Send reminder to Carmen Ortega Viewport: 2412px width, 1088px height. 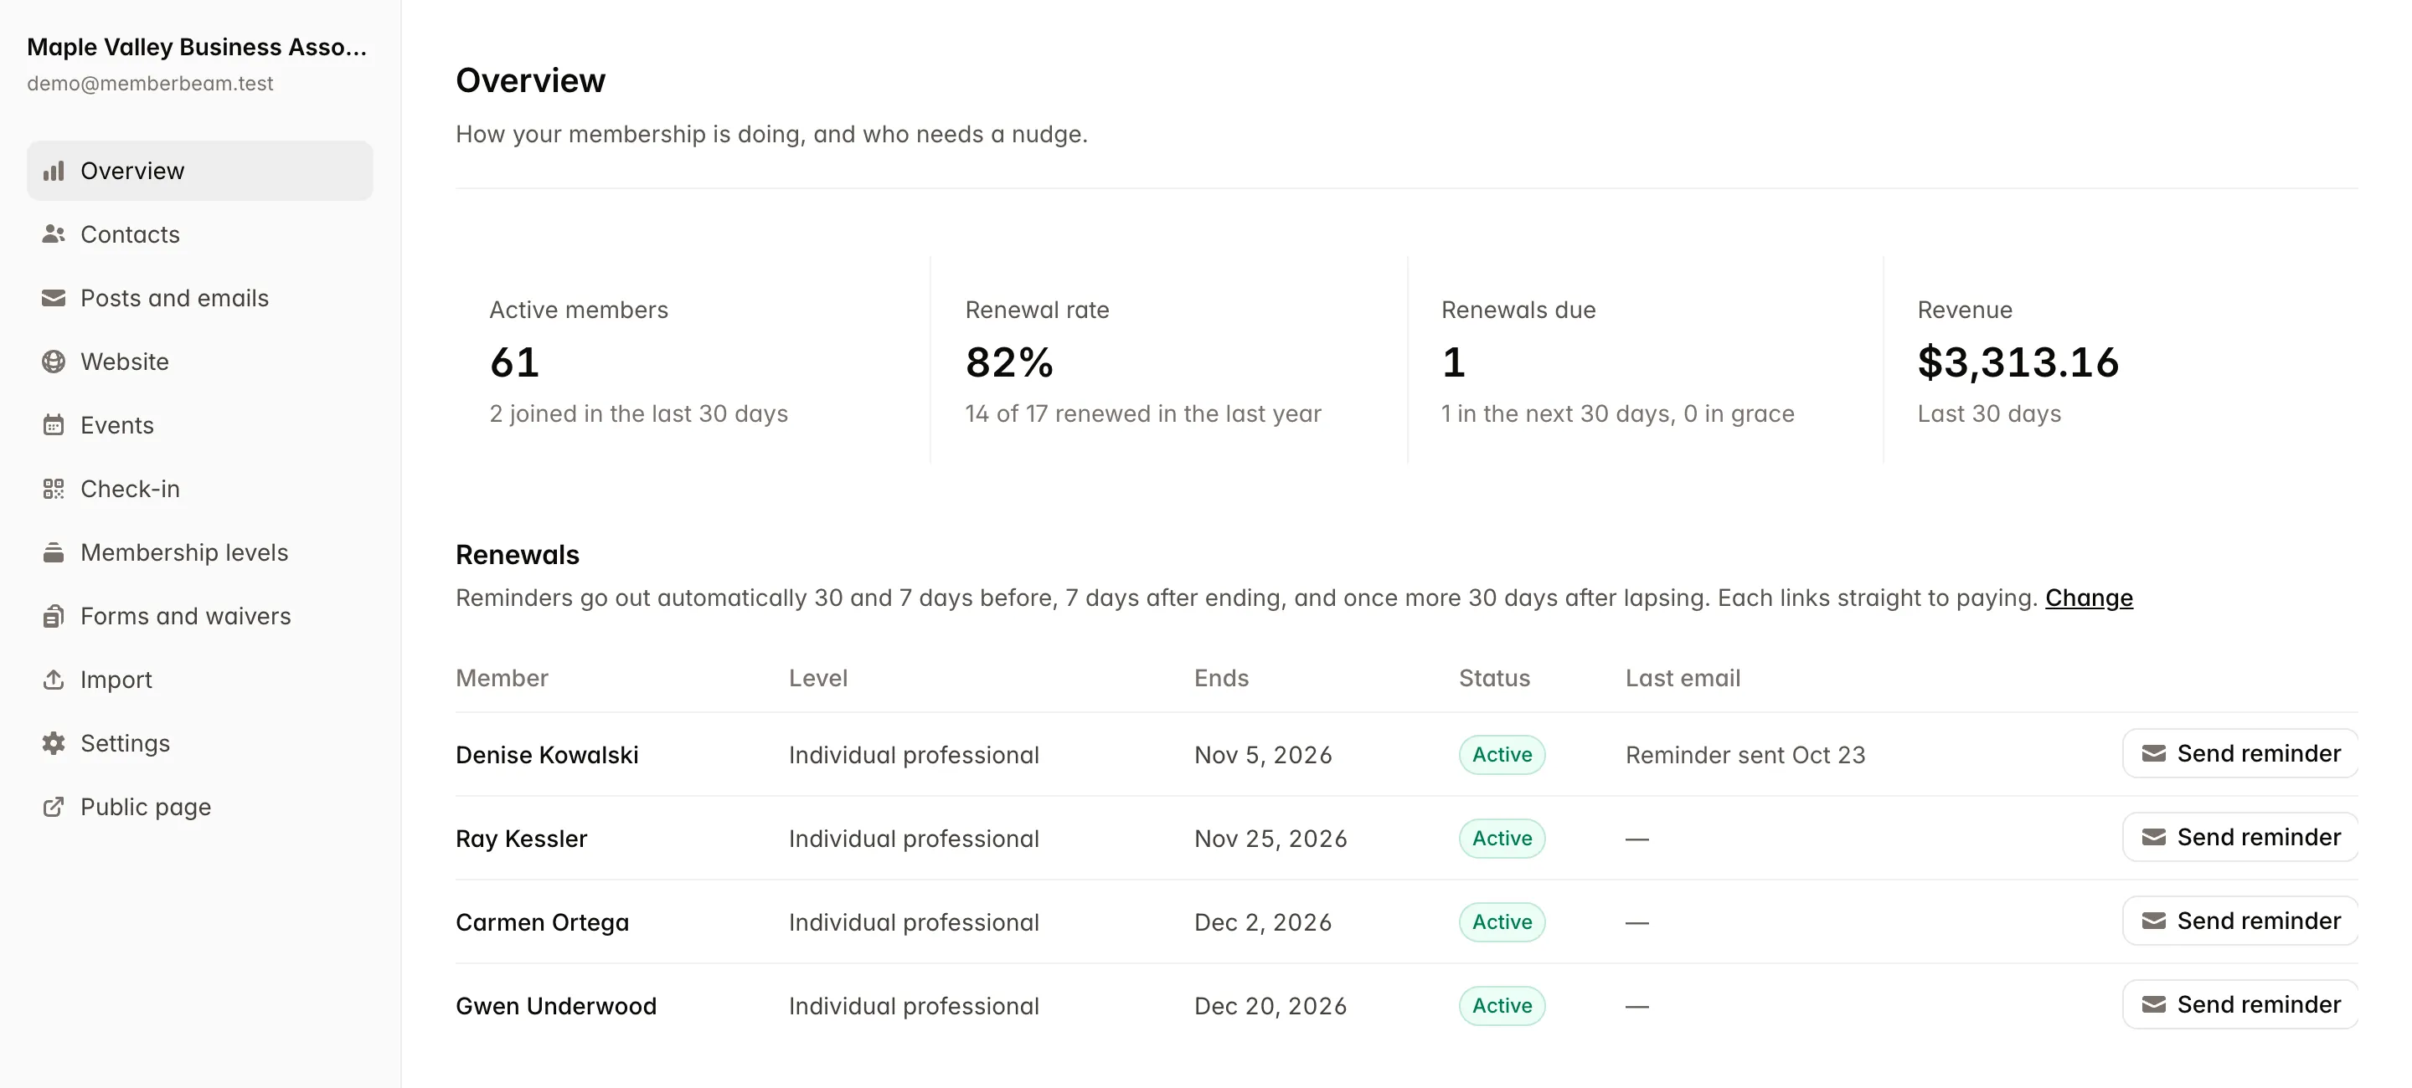point(2239,921)
